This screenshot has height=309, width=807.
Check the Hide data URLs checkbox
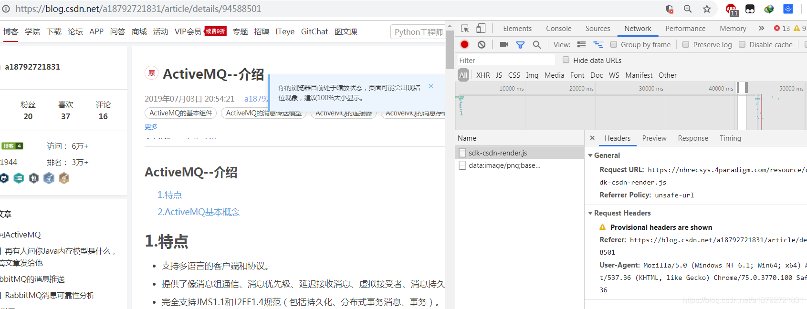[x=566, y=60]
